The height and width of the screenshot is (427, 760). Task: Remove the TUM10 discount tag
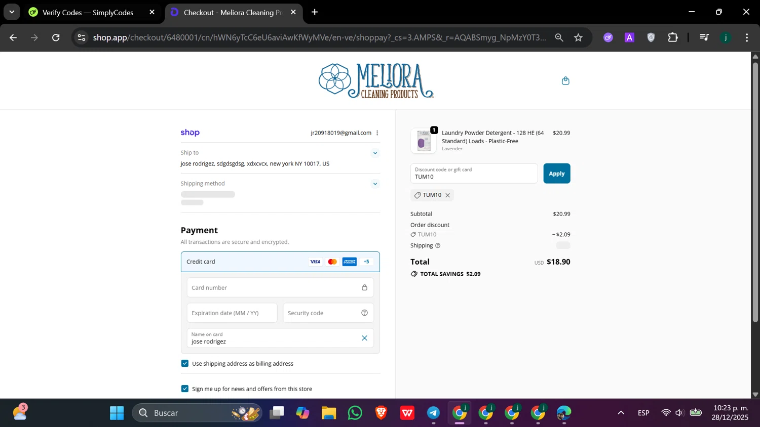pyautogui.click(x=447, y=195)
